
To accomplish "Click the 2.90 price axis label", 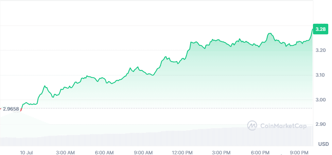I will pos(320,124).
